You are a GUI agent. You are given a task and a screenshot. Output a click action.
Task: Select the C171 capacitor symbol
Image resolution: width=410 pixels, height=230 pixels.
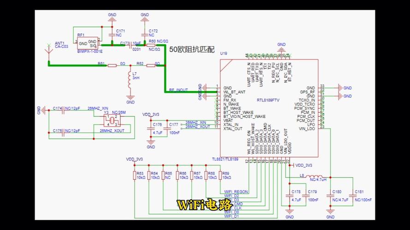click(x=112, y=34)
